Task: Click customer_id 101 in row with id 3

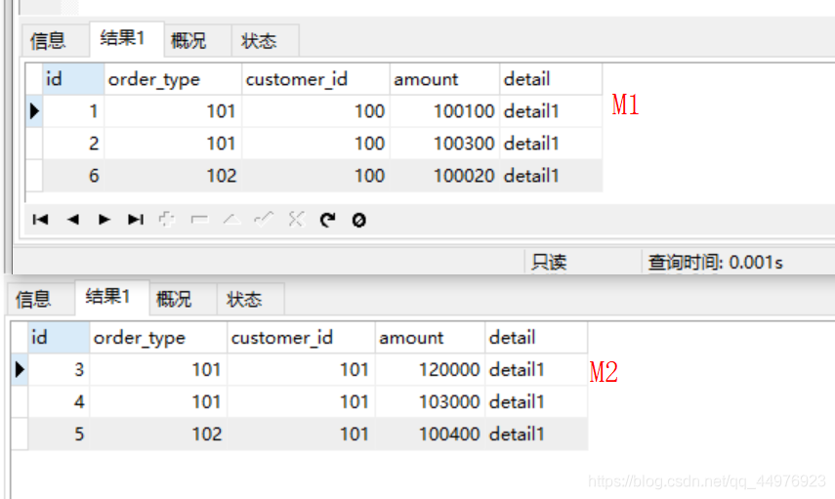Action: 302,369
